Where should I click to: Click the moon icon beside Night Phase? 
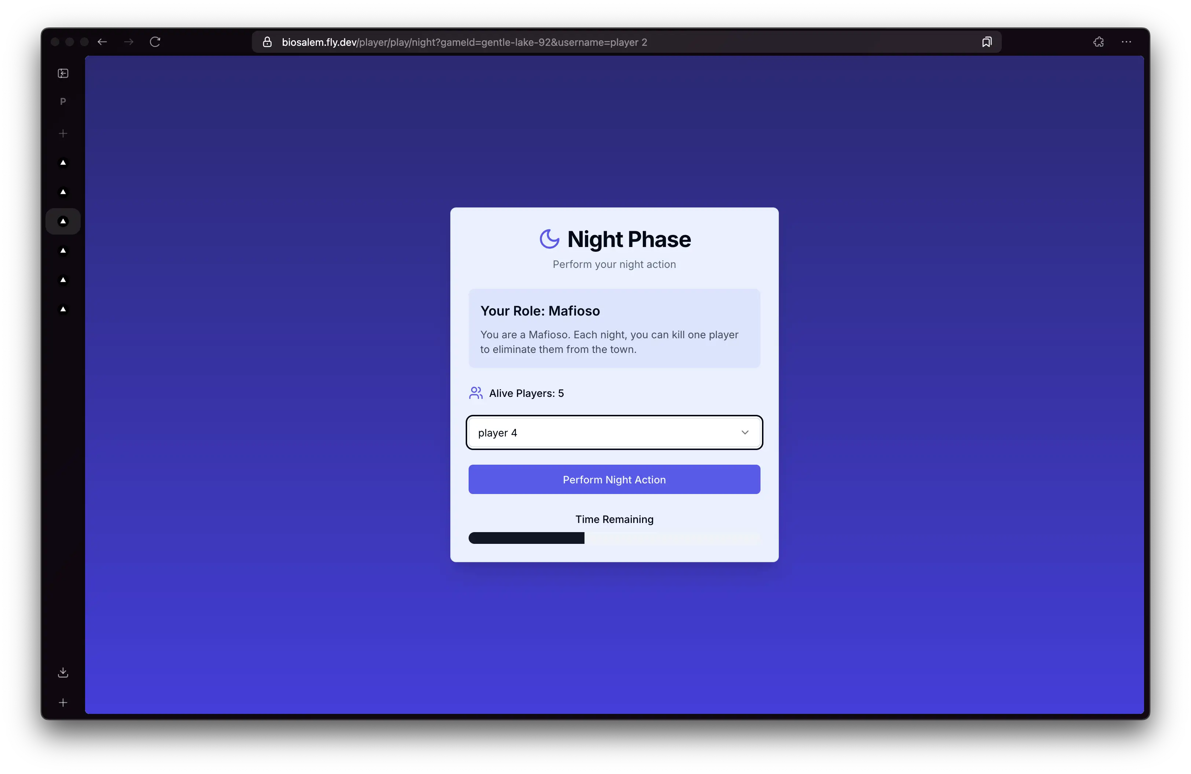[x=549, y=239]
